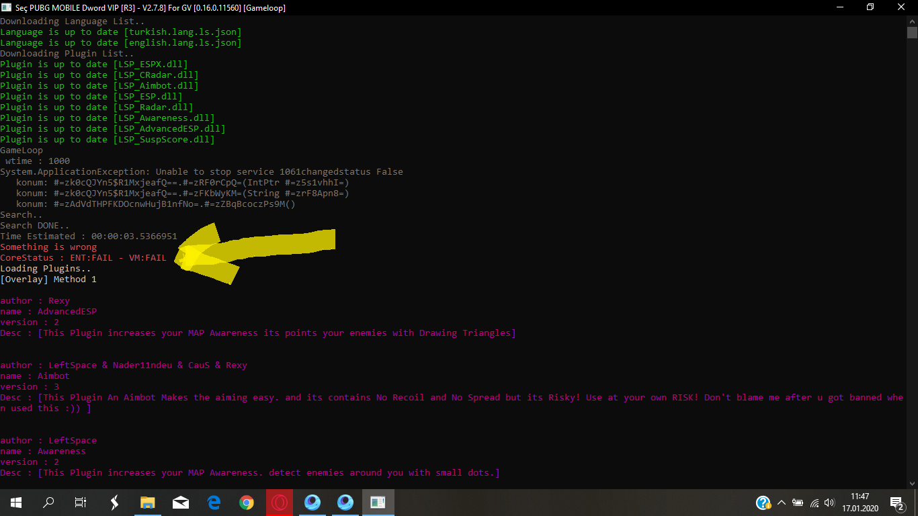This screenshot has height=516, width=918.
Task: Open the blue question-mark help tray icon
Action: (x=763, y=503)
